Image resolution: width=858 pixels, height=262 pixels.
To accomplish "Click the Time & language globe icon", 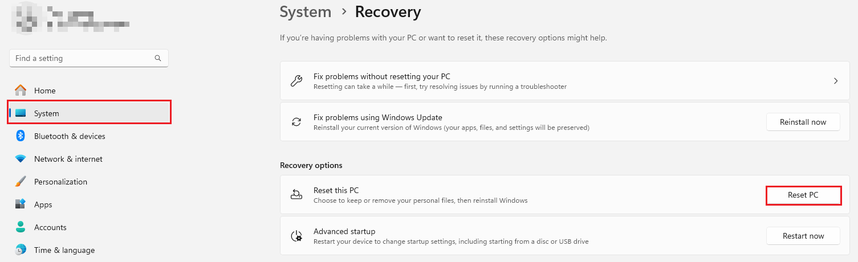I will click(x=21, y=250).
